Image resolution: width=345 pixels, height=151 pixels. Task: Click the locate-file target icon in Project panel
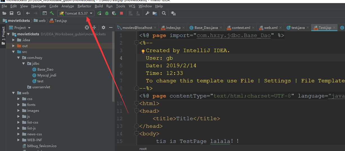coord(87,27)
